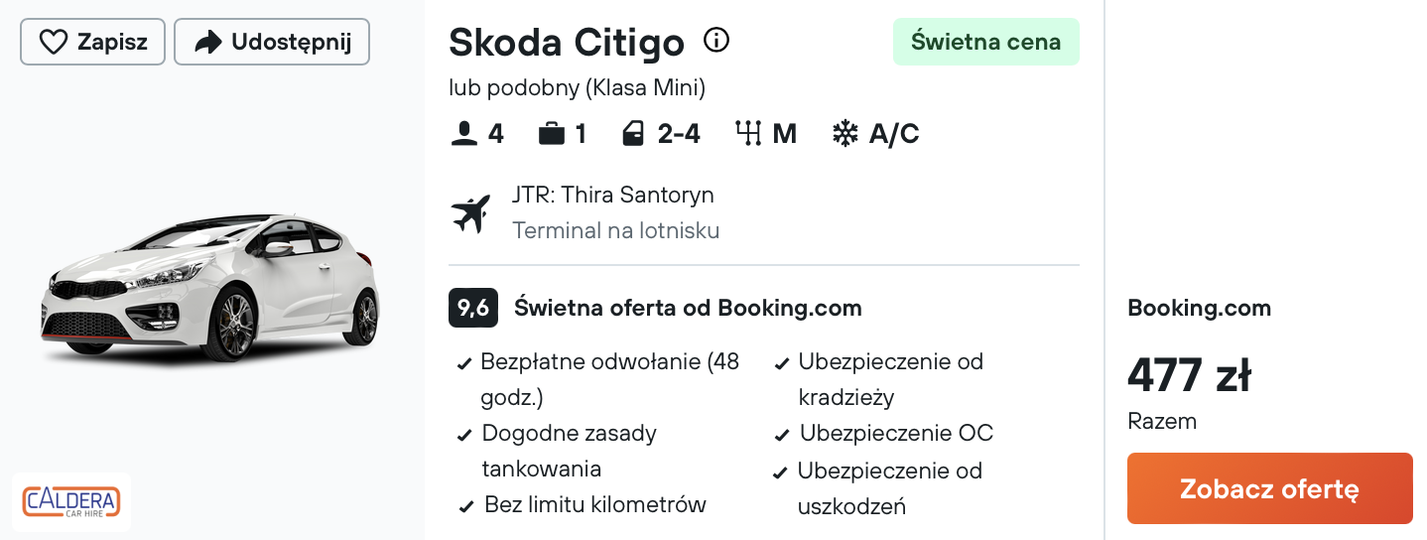Screen dimensions: 1427x540
Task: Click the Caldera Car Hire logo
Action: (x=71, y=500)
